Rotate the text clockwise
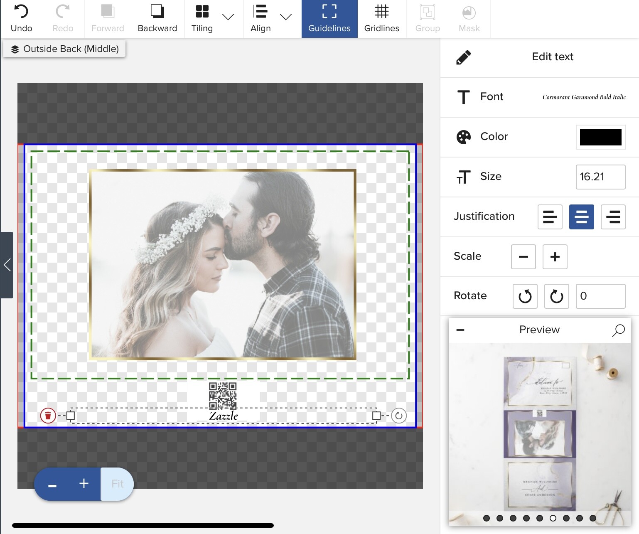Image resolution: width=639 pixels, height=534 pixels. coord(556,296)
